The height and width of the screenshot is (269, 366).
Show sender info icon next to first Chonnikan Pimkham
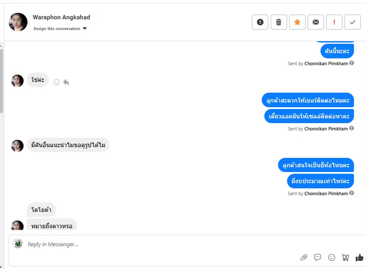351,63
